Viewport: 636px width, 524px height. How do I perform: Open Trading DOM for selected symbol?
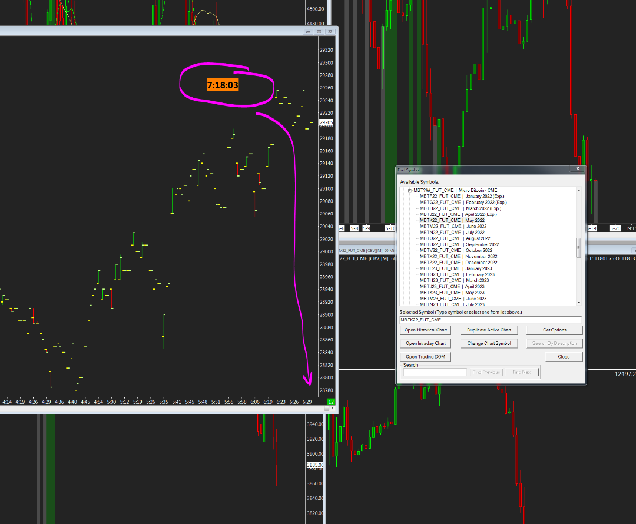coord(426,357)
